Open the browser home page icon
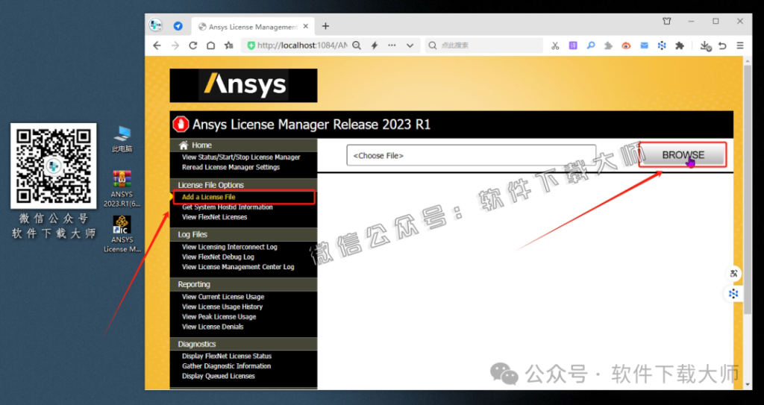This screenshot has height=405, width=764. pos(210,45)
